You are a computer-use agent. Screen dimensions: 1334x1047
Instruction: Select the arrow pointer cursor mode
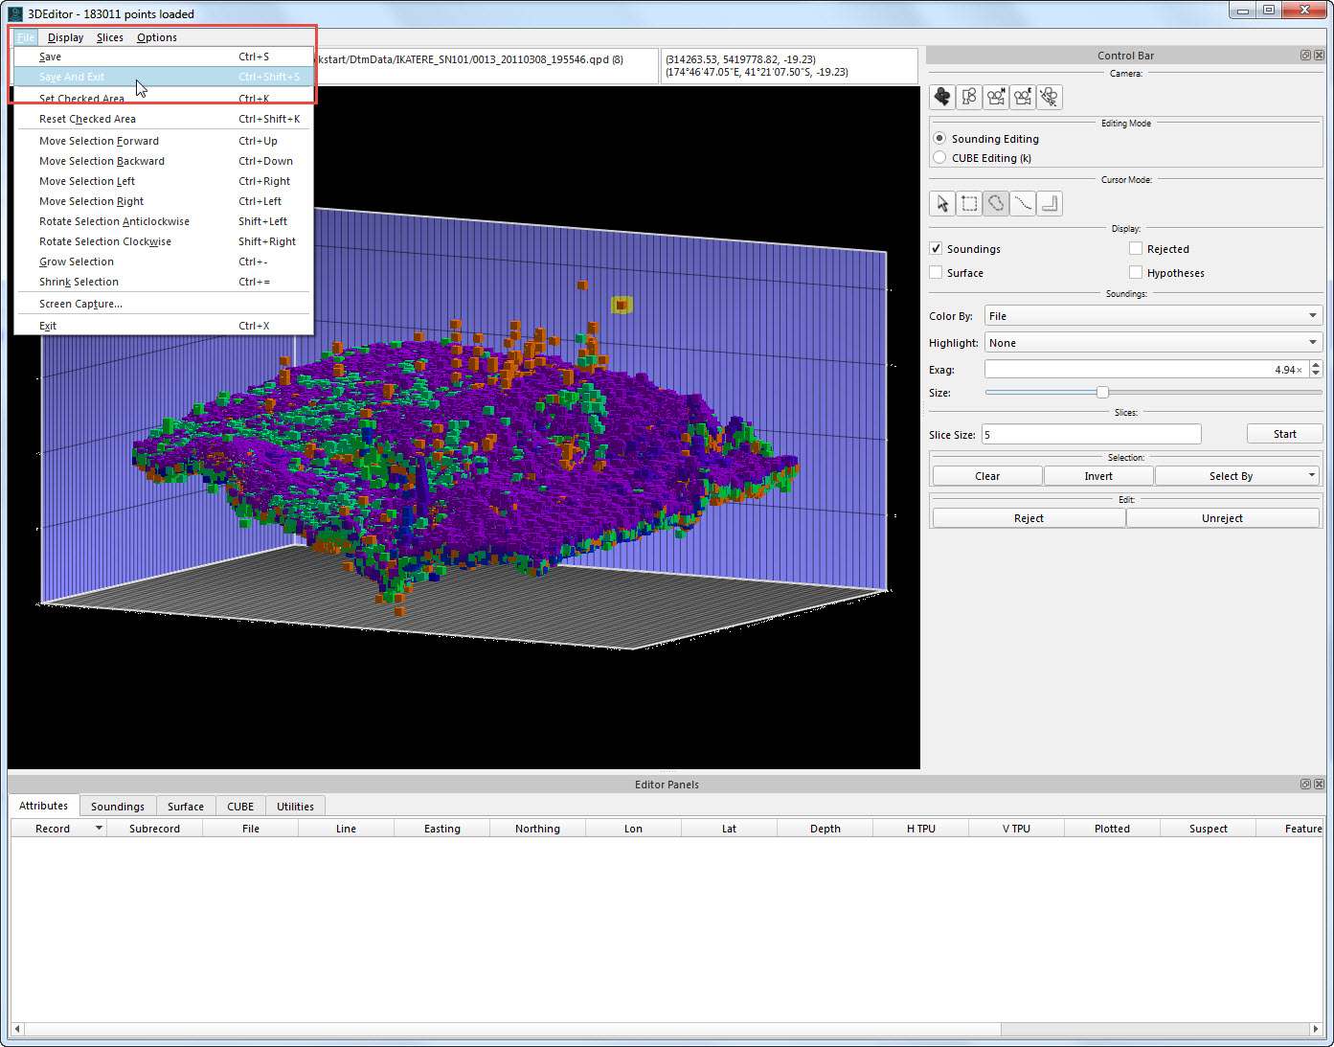click(x=942, y=203)
